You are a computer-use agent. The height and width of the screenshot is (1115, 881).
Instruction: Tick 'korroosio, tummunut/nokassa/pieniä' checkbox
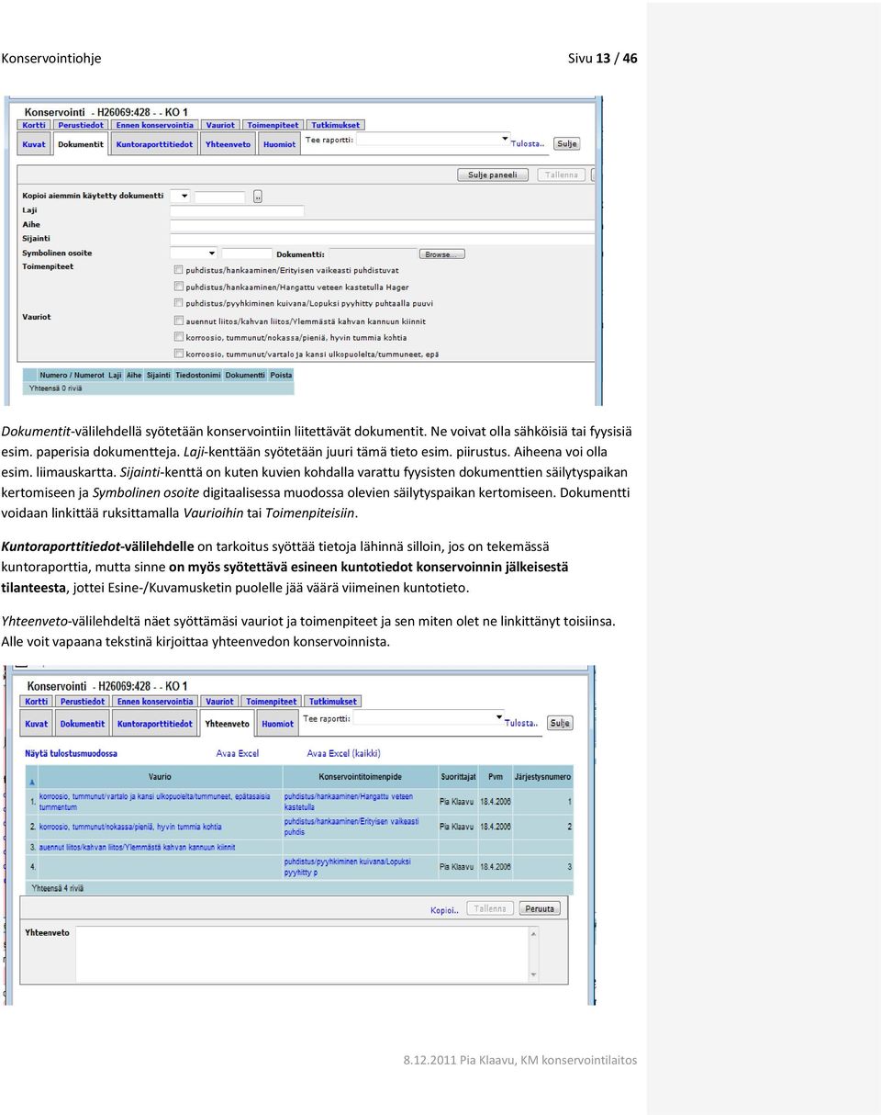[x=178, y=337]
